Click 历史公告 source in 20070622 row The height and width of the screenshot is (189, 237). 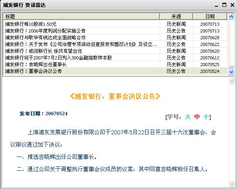pyautogui.click(x=176, y=44)
